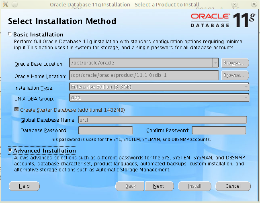Click the title bar minimize chevron icon

tap(234, 4)
